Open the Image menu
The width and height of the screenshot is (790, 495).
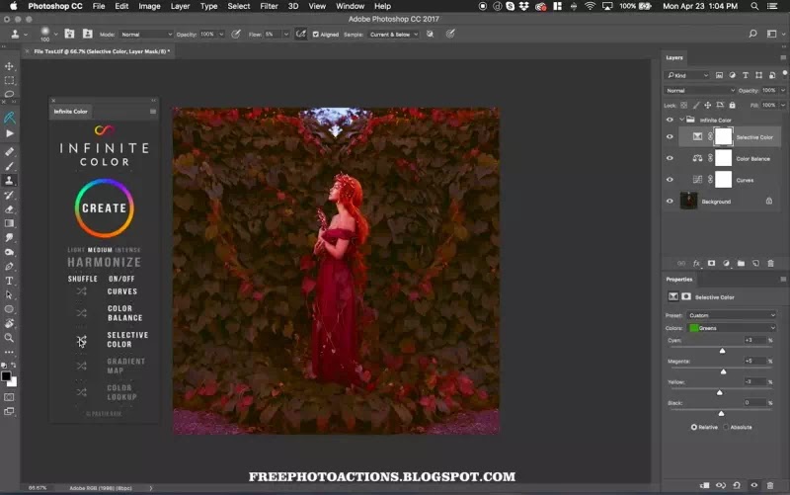pyautogui.click(x=149, y=6)
